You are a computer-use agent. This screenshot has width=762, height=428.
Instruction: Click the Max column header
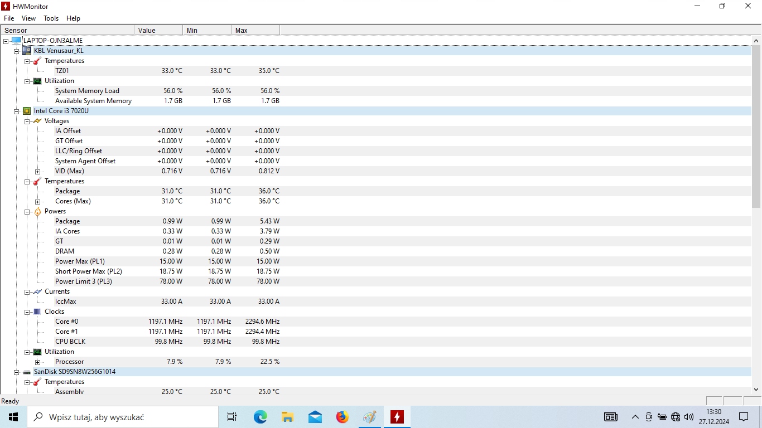point(255,30)
